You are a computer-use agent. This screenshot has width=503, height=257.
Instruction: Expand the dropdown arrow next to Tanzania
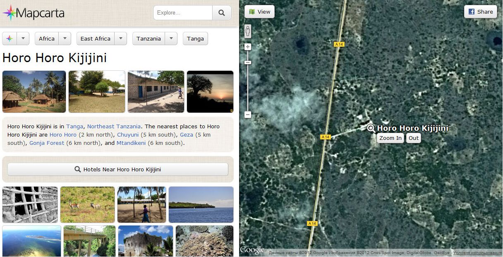tap(171, 38)
